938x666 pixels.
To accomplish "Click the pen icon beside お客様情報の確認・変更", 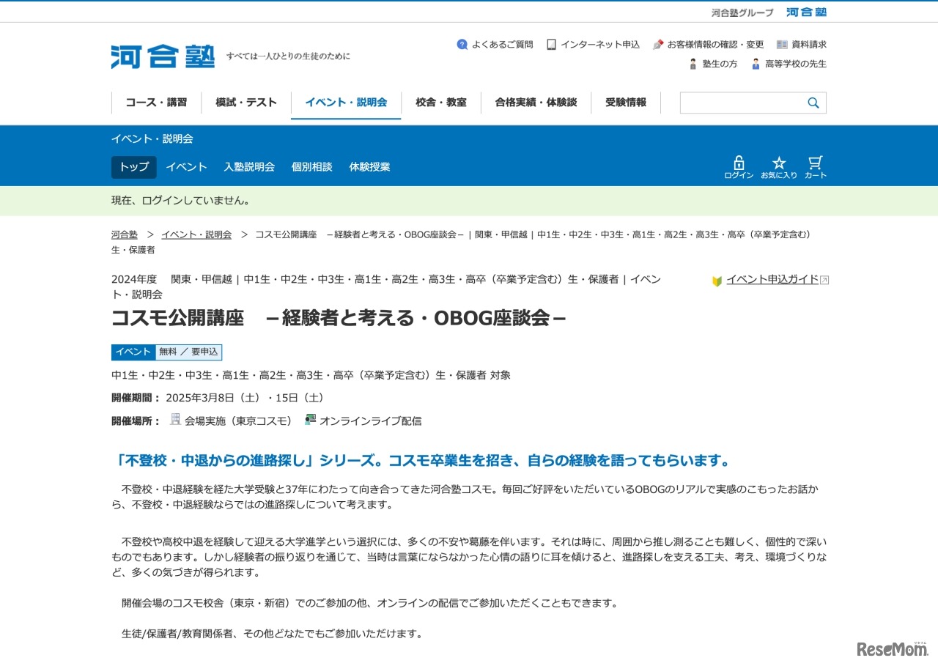I will [657, 44].
